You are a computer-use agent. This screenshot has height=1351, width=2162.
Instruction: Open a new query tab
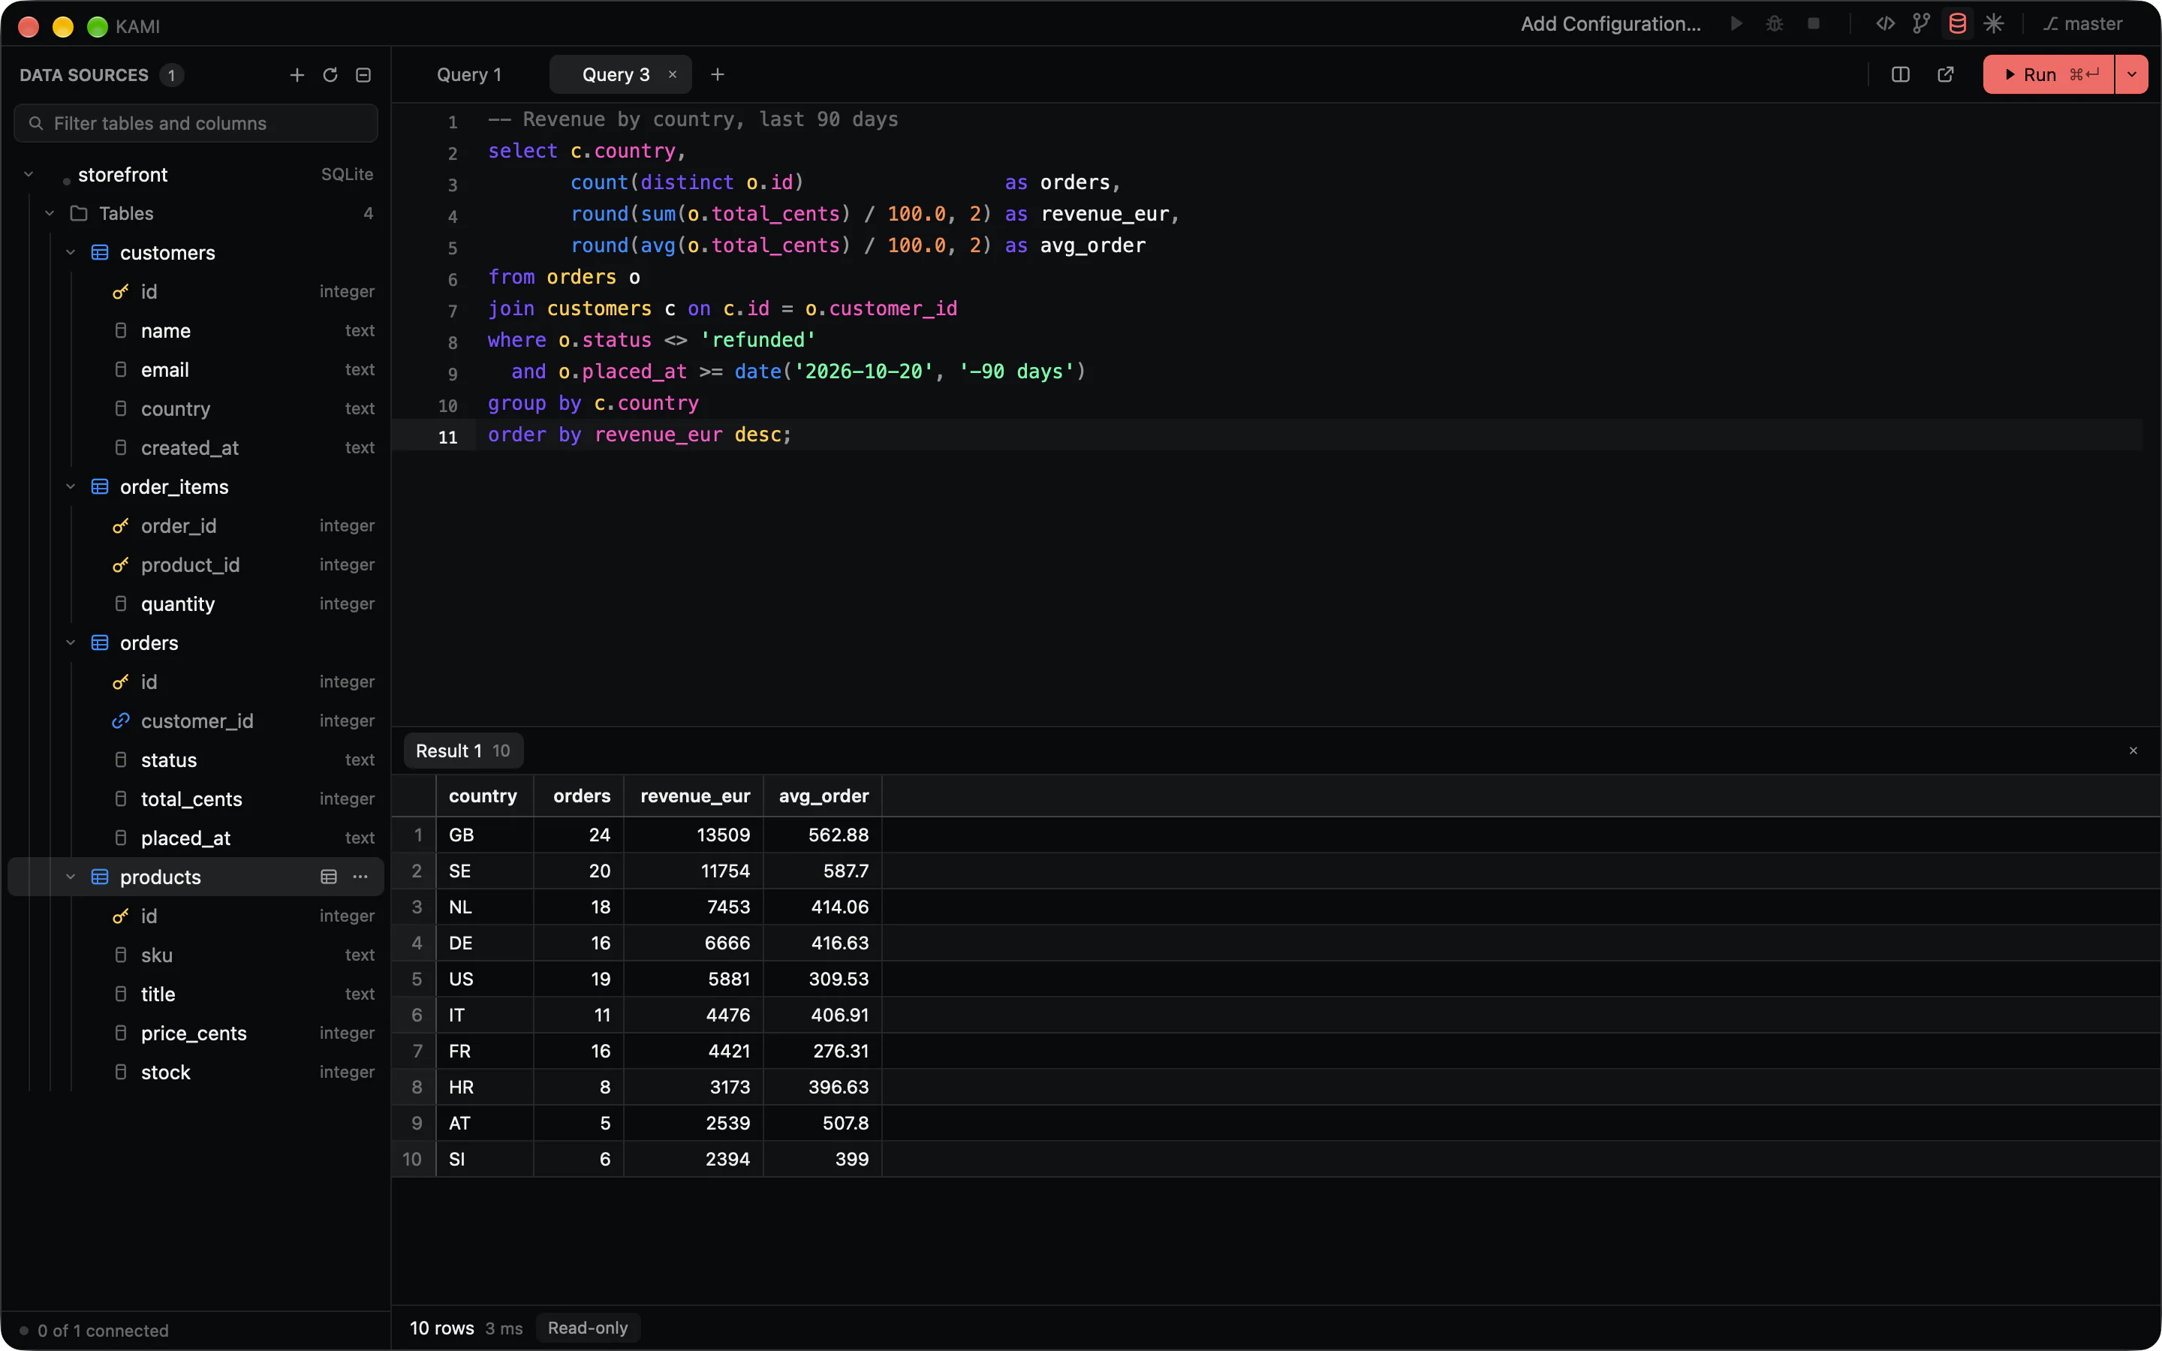pos(718,75)
